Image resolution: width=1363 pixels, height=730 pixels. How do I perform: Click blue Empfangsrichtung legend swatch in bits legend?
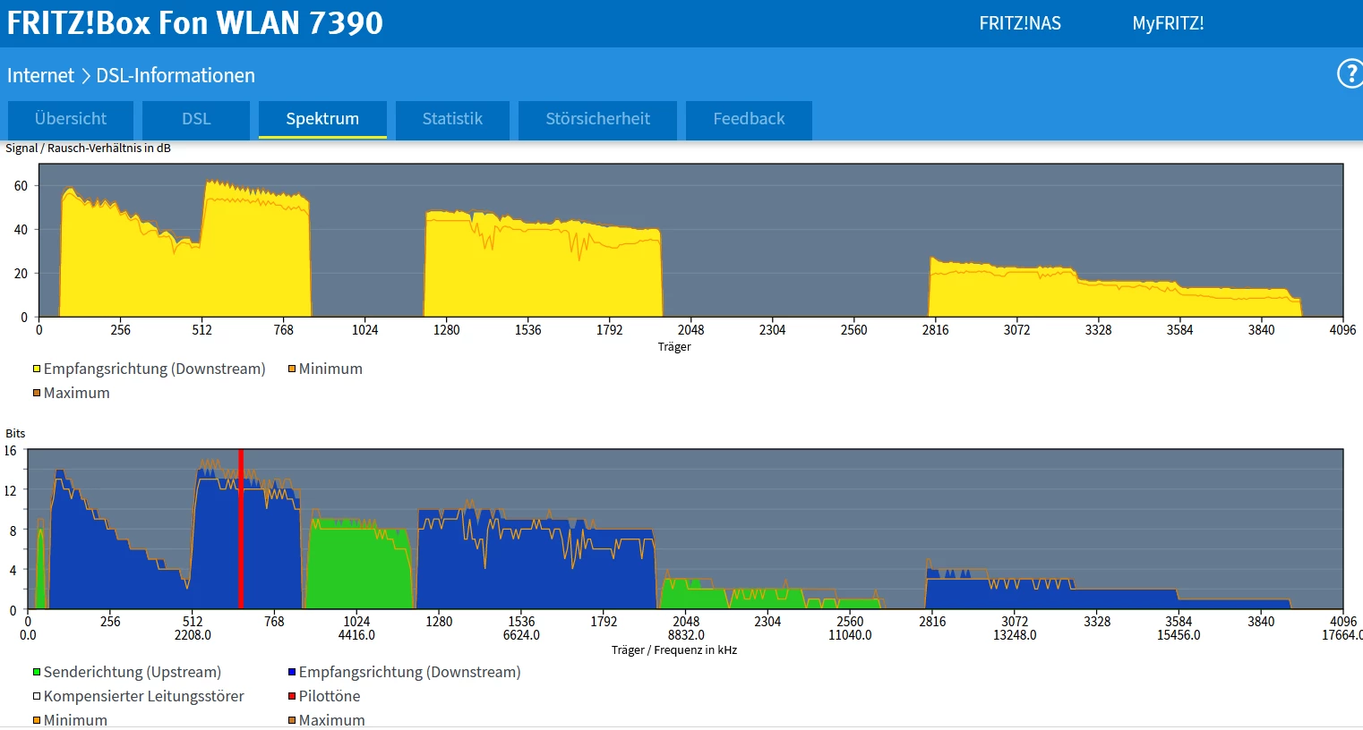coord(292,672)
